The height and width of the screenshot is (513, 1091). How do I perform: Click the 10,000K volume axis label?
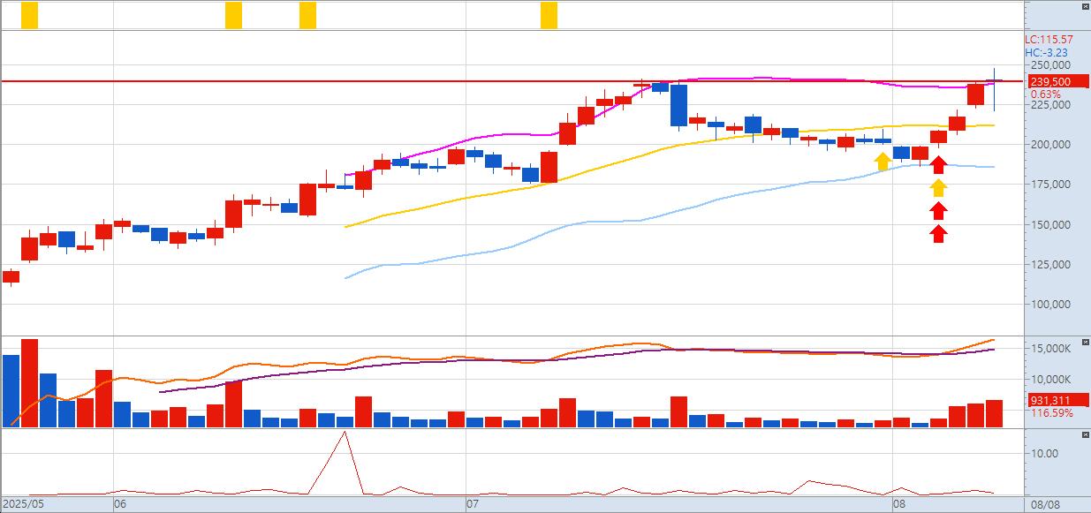pyautogui.click(x=1050, y=380)
